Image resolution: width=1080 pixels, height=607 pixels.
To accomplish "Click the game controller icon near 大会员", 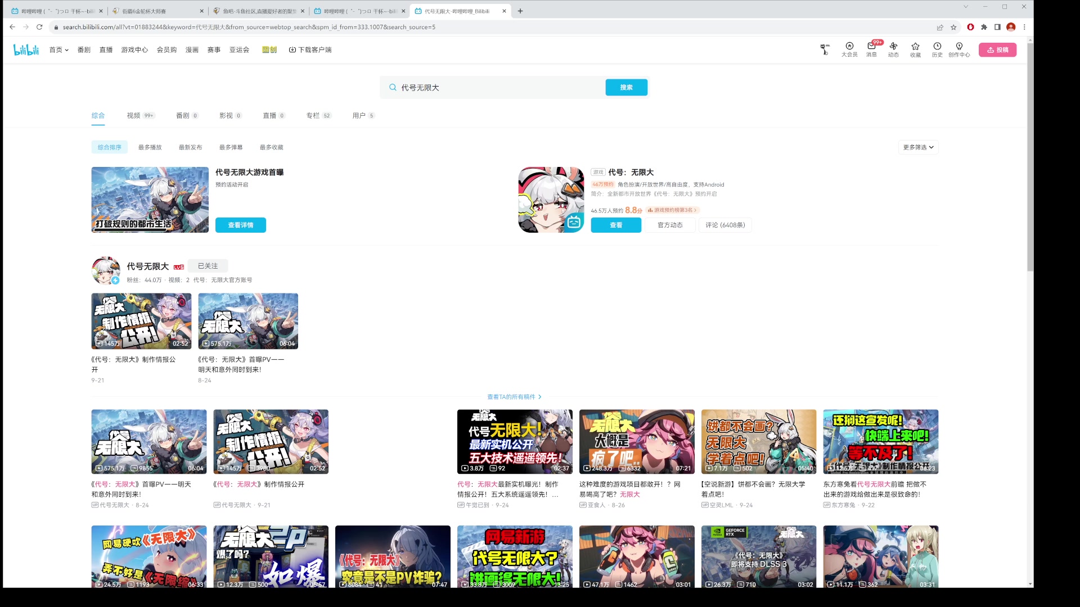I will (825, 50).
